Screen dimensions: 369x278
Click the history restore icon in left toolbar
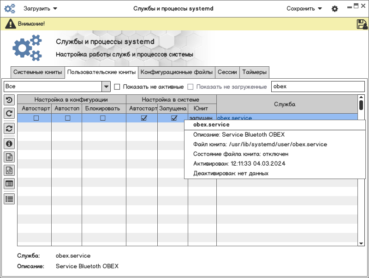(9, 100)
